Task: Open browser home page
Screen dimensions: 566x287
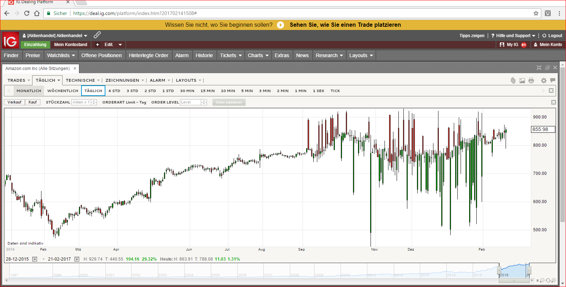Action: coord(37,13)
